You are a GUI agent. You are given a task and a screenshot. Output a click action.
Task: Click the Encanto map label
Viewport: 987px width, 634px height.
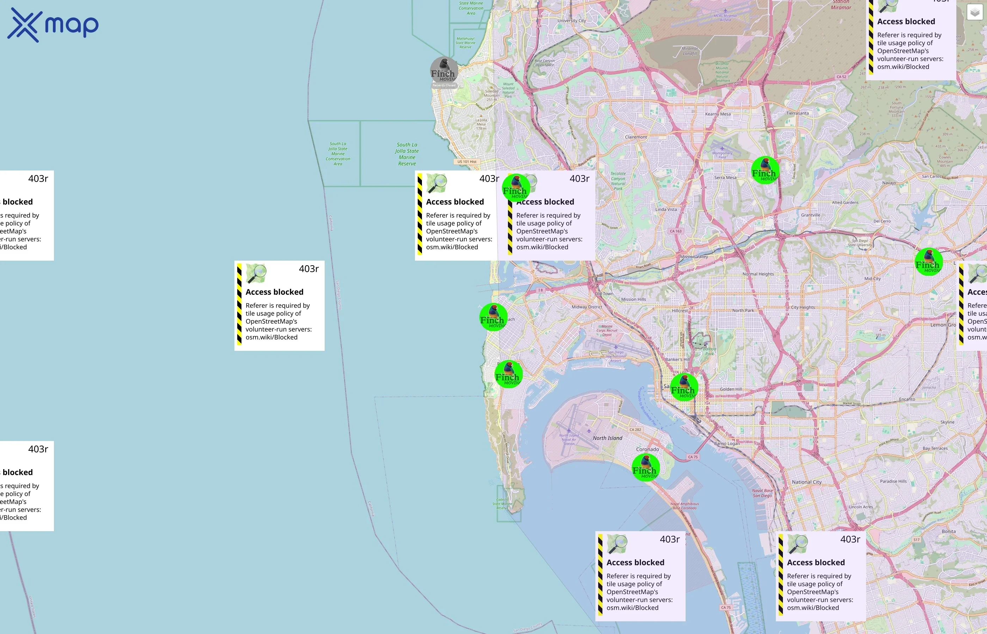click(907, 399)
